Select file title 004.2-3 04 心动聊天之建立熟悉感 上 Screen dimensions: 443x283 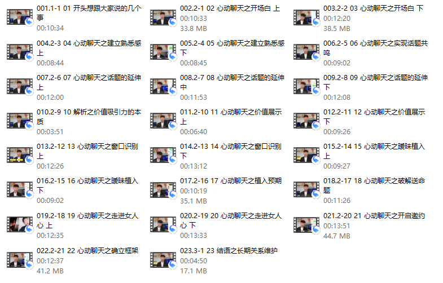(89, 48)
